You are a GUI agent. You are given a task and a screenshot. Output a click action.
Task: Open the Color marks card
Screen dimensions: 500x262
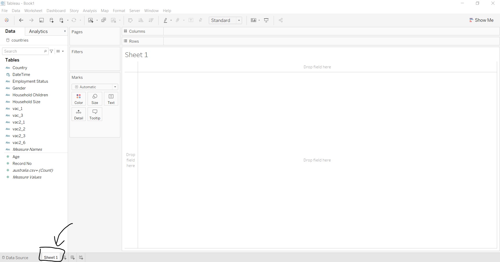coord(79,99)
